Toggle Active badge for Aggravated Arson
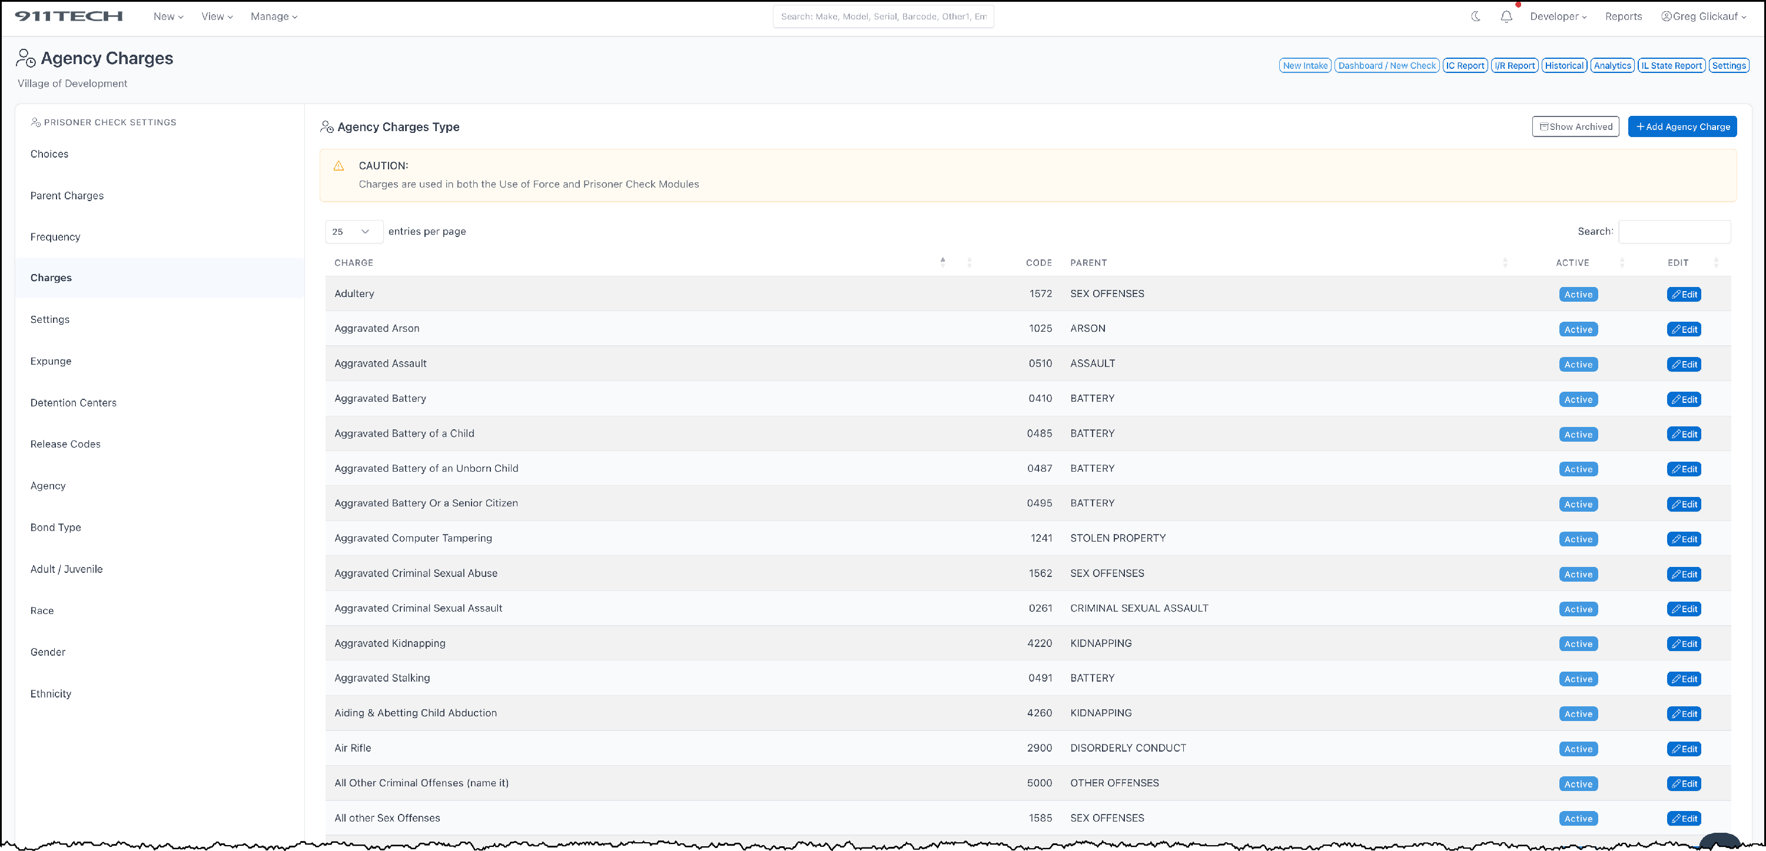 point(1578,329)
